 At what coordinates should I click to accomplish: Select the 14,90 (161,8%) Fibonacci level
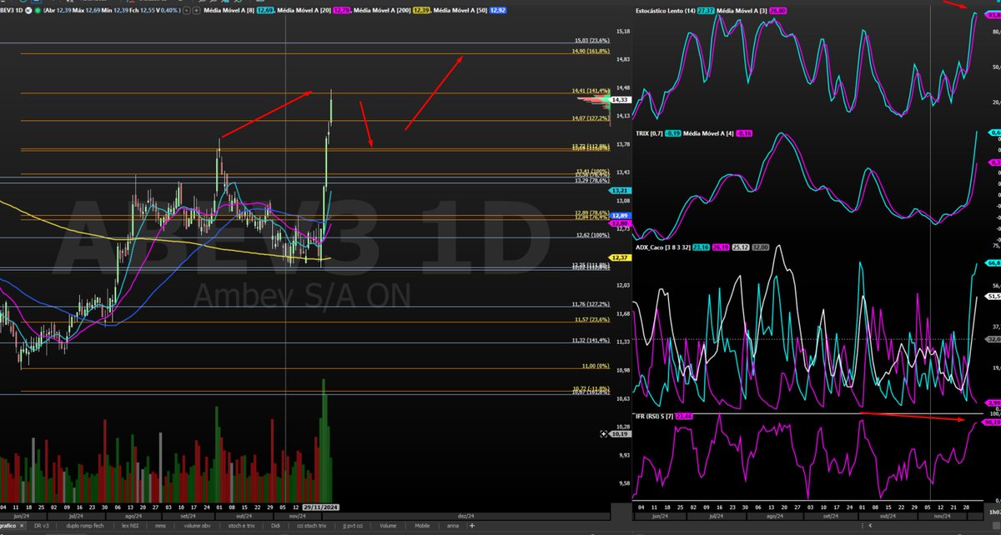(591, 52)
